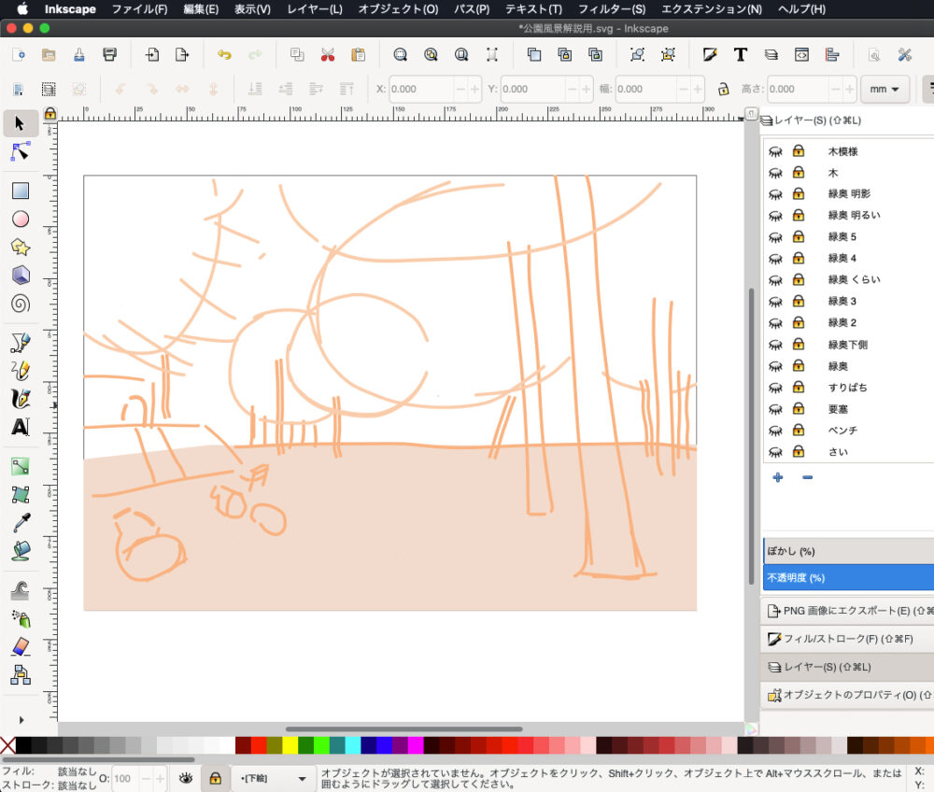Click the X coordinate input field
The image size is (934, 792).
pyautogui.click(x=420, y=90)
